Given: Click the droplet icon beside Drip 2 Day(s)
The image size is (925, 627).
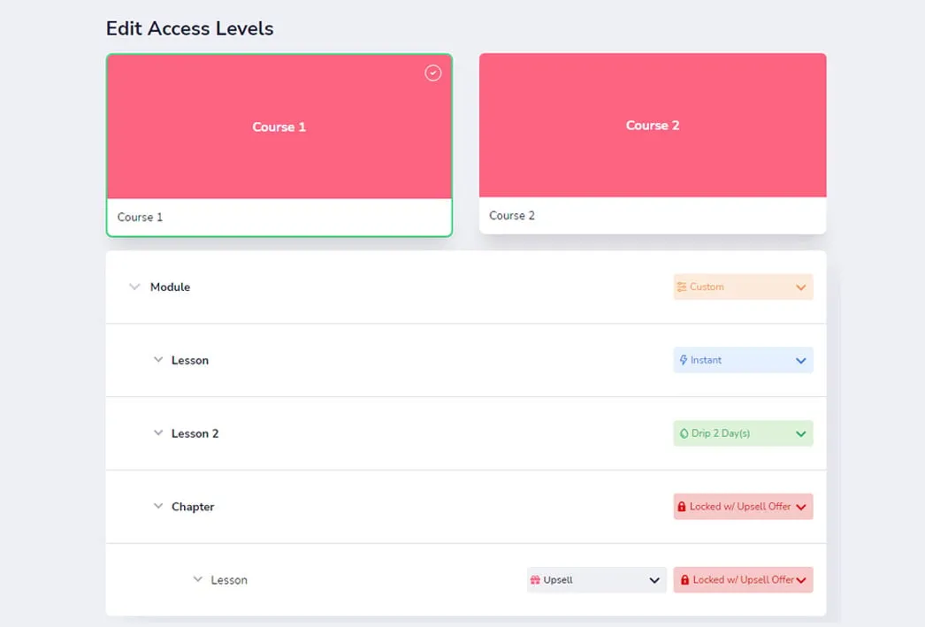Looking at the screenshot, I should (684, 434).
